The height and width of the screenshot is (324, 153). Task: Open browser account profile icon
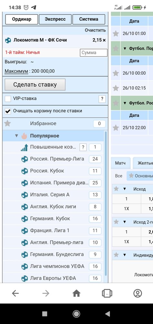click(x=138, y=293)
